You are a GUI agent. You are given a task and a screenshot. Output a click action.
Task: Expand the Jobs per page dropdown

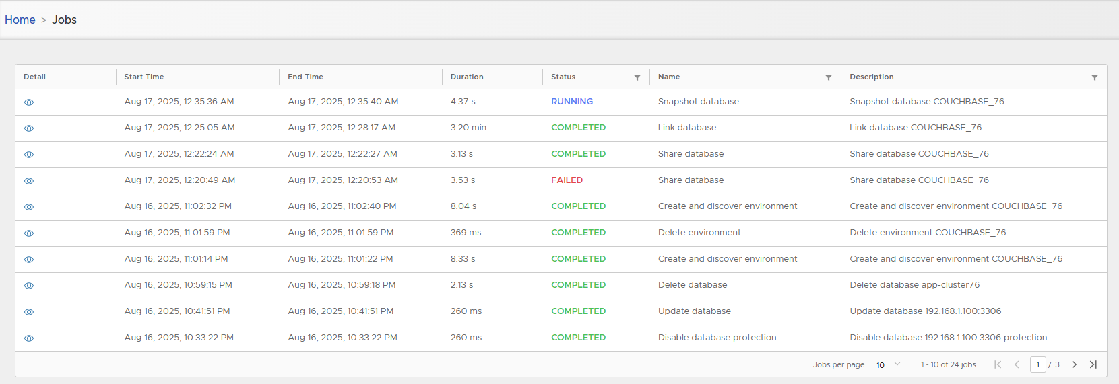click(888, 364)
